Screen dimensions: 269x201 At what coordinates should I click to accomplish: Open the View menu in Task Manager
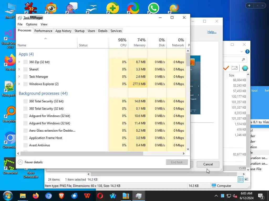(x=44, y=24)
